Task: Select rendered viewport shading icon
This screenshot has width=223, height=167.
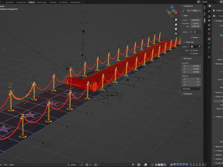Action: (165, 165)
